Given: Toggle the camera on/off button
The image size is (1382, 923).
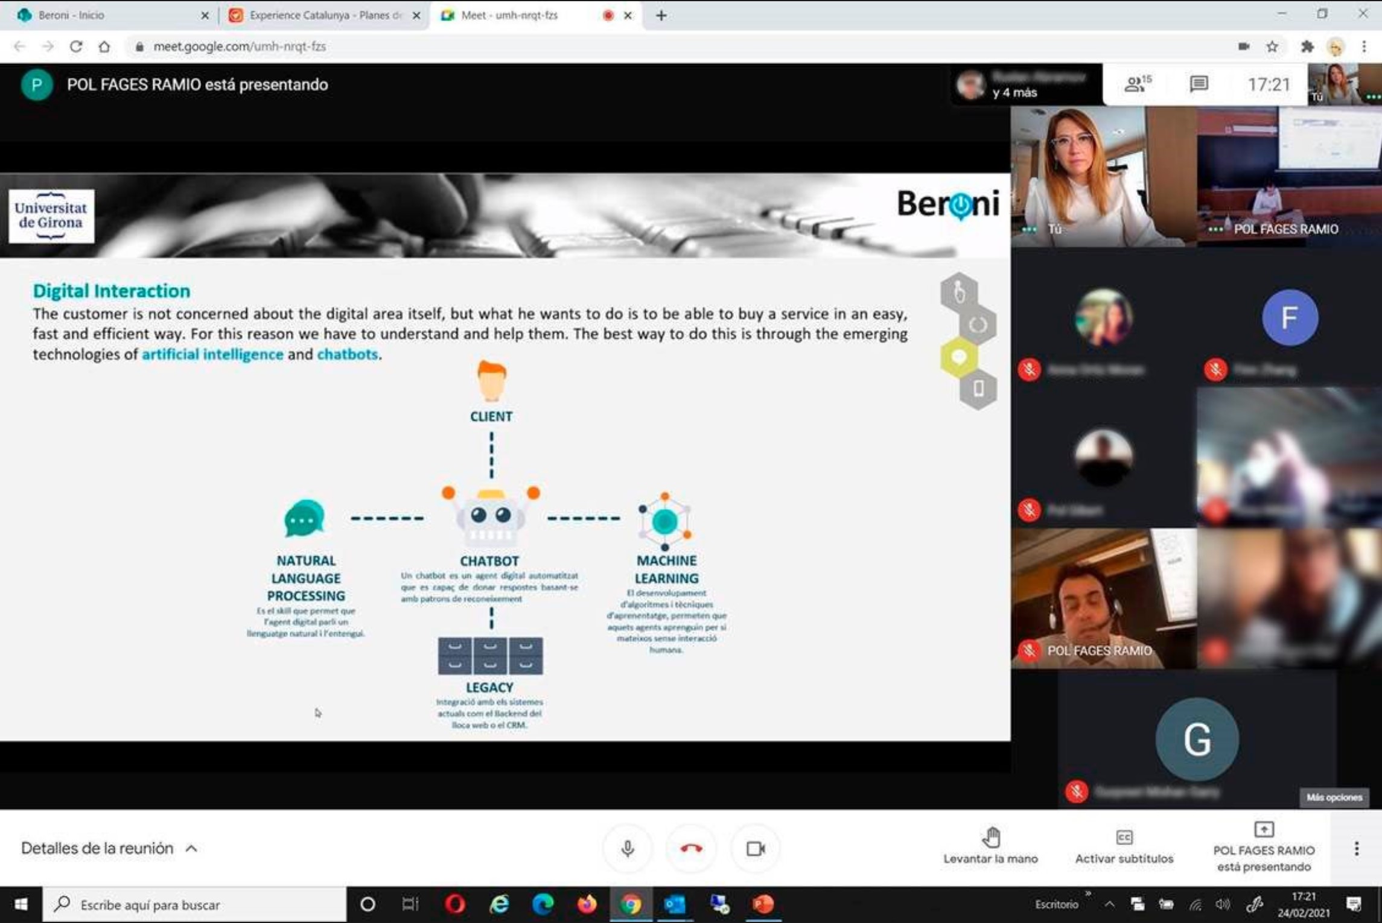Looking at the screenshot, I should point(755,849).
